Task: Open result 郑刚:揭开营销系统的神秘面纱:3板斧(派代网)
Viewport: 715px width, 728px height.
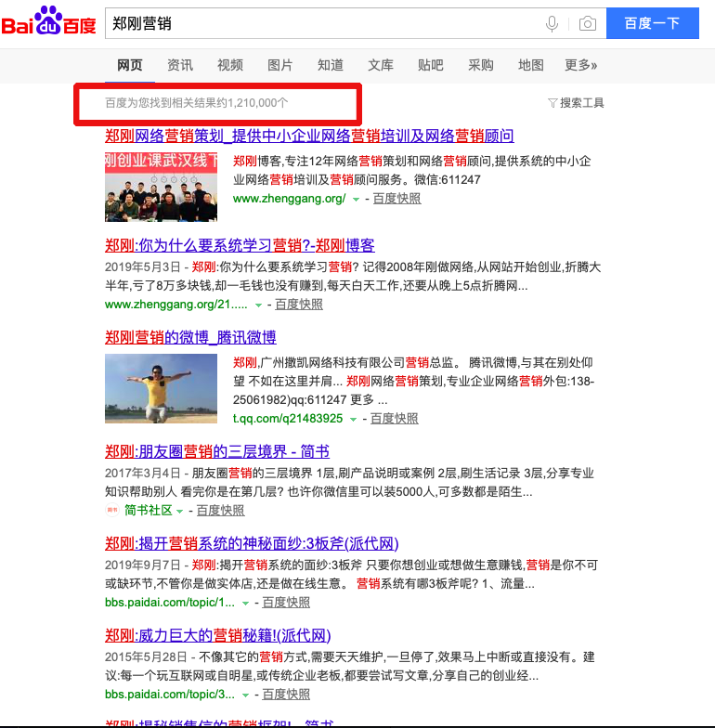Action: [252, 543]
